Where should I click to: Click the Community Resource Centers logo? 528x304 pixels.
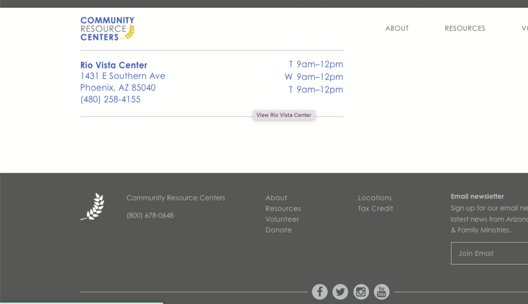(107, 29)
